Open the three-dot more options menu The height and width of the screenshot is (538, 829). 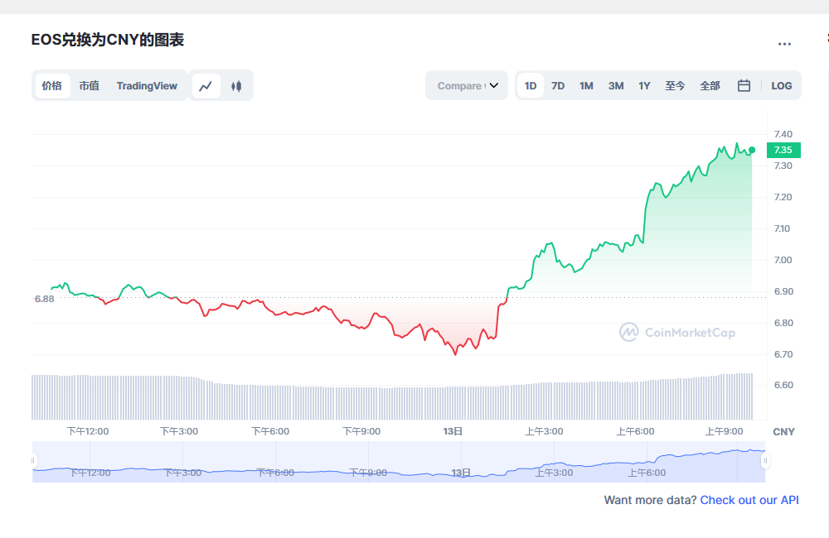pos(784,44)
